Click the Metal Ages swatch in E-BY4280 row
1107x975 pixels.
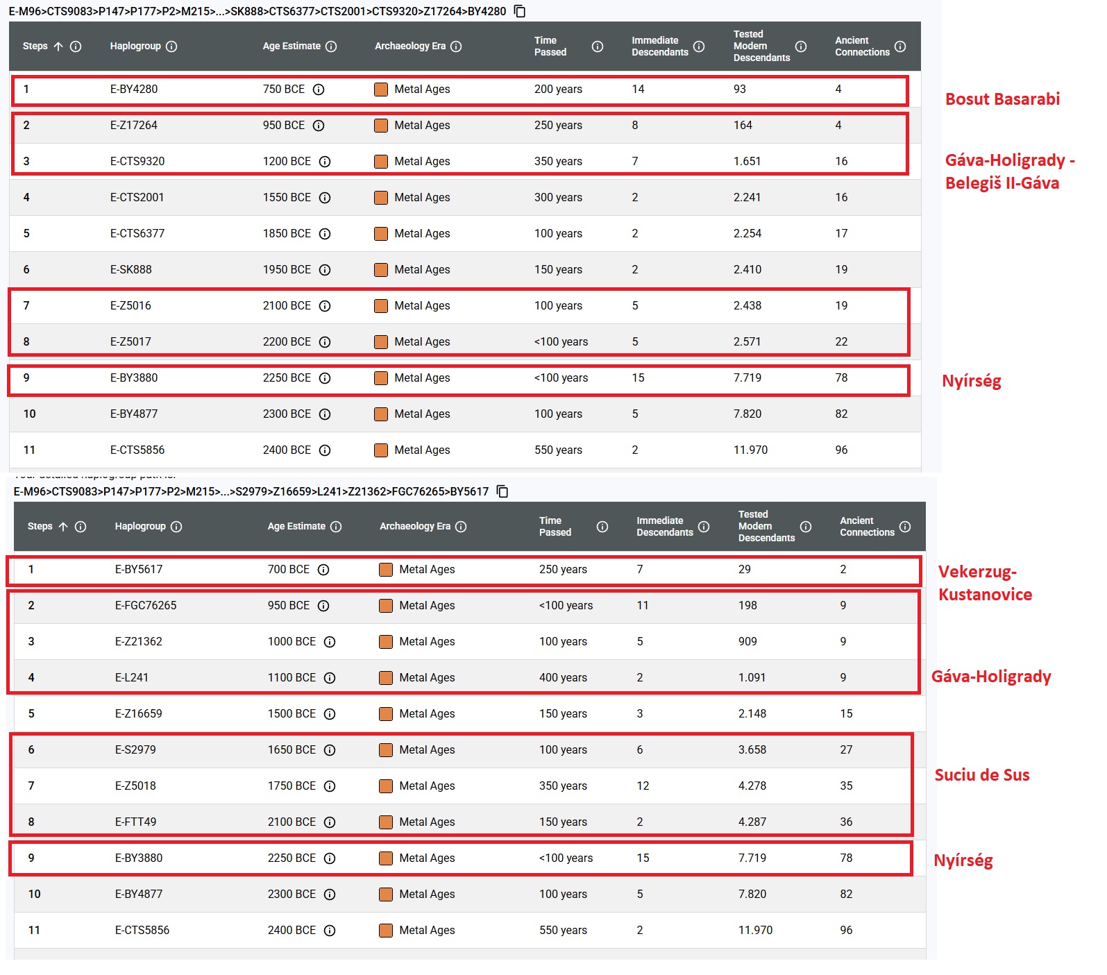381,90
